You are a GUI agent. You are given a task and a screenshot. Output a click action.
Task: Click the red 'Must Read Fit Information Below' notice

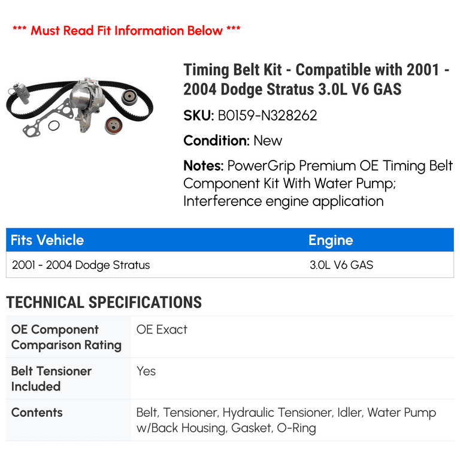[x=126, y=30]
